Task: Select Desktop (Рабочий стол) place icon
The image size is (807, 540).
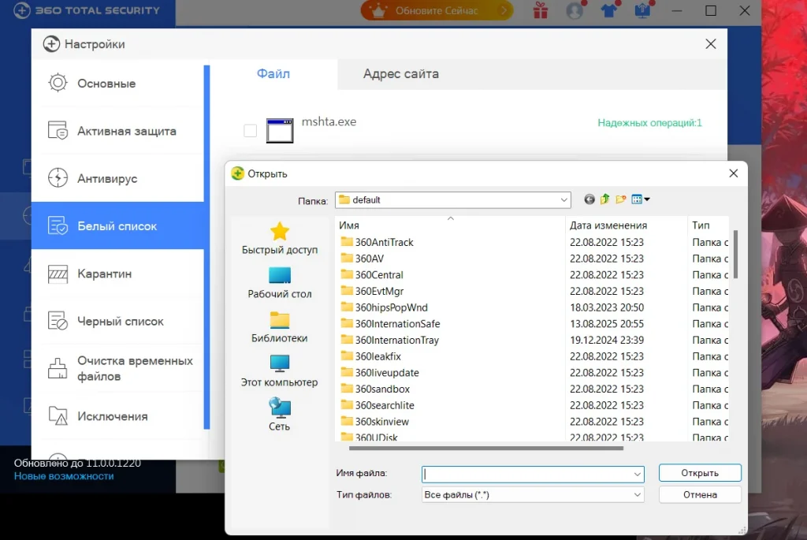Action: coord(280,275)
